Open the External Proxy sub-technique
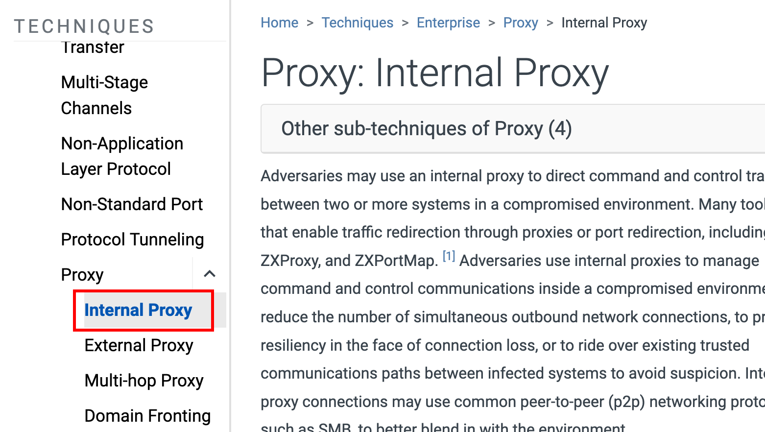Screen dimensions: 765x432 pos(139,345)
